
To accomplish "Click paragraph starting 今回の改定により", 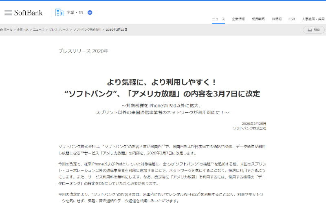I will pyautogui.click(x=161, y=198).
